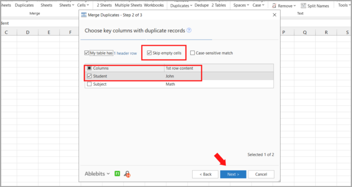Click the Split Names ribbon icon

303,6
